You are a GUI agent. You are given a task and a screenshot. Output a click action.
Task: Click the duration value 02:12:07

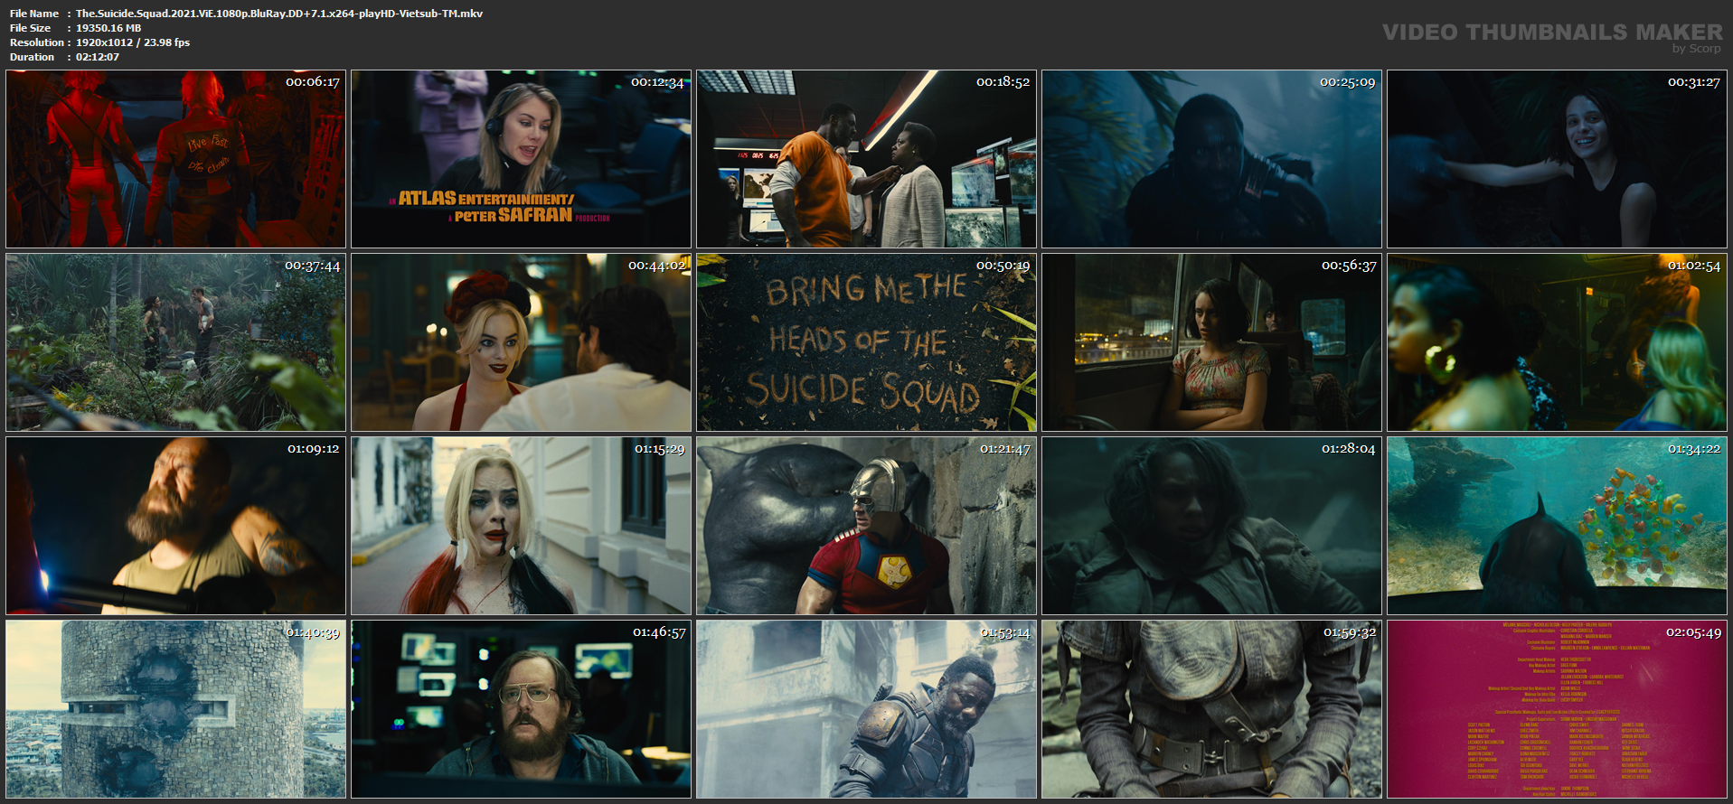tap(98, 57)
